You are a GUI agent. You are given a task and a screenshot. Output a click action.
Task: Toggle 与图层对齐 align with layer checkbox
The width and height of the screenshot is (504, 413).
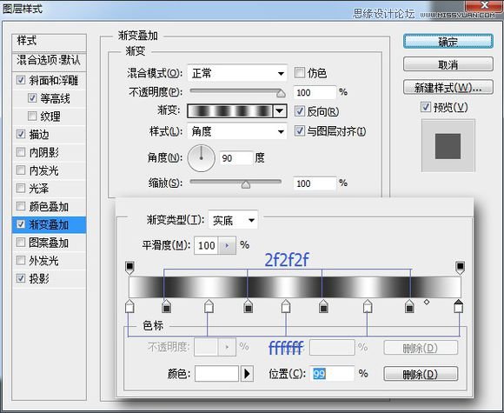300,130
